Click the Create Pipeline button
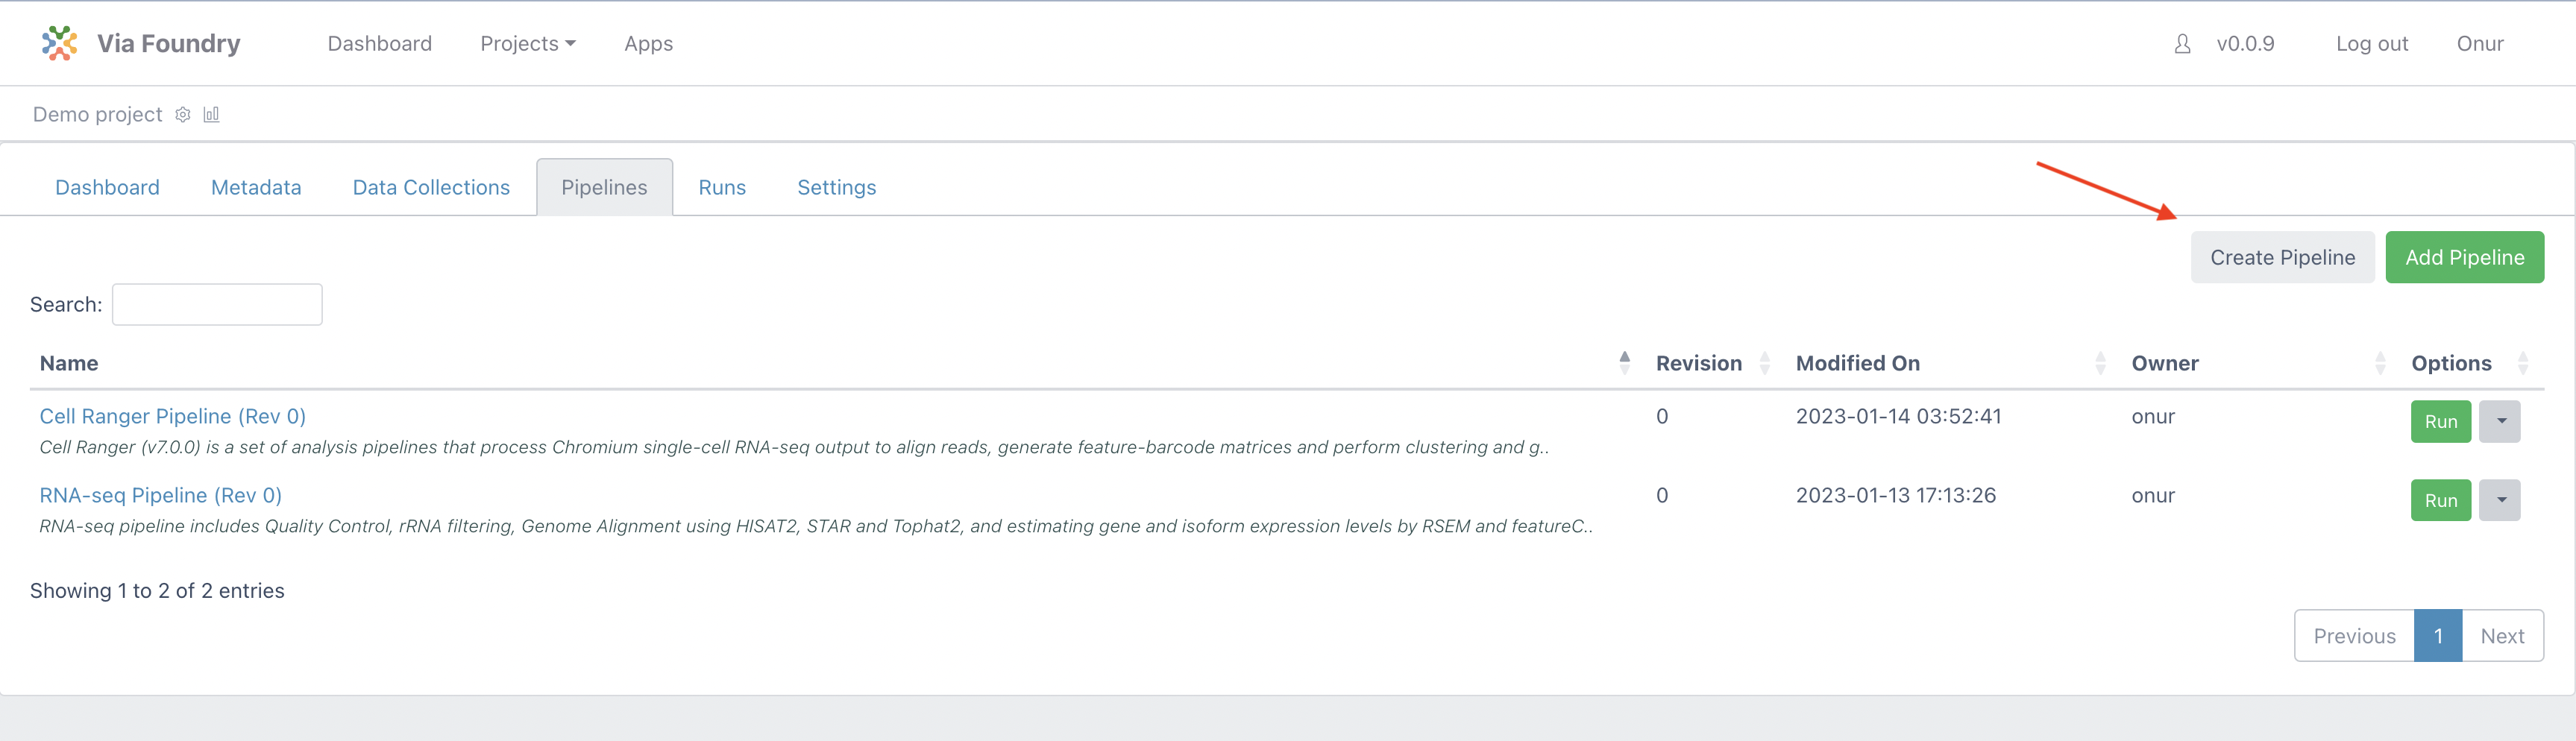2576x741 pixels. (x=2282, y=257)
